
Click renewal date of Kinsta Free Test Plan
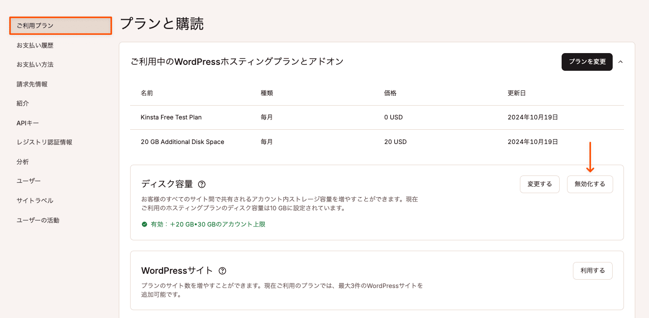pos(533,117)
